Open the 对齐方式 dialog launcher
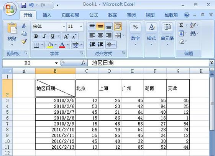This screenshot has height=156, width=215. click(x=123, y=53)
